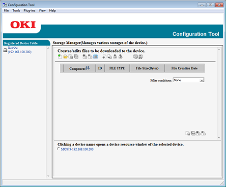
Task: Open a project with the yellow folder icon
Action: pos(65,57)
